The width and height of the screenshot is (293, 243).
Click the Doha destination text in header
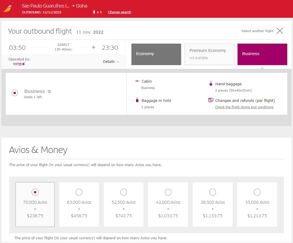tap(82, 6)
